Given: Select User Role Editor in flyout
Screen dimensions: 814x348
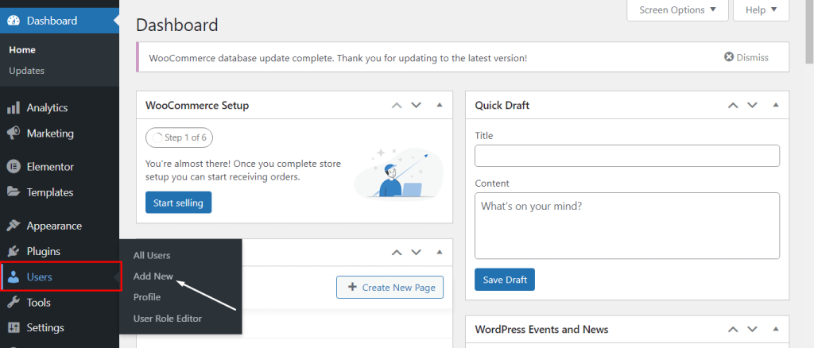Looking at the screenshot, I should pyautogui.click(x=168, y=319).
